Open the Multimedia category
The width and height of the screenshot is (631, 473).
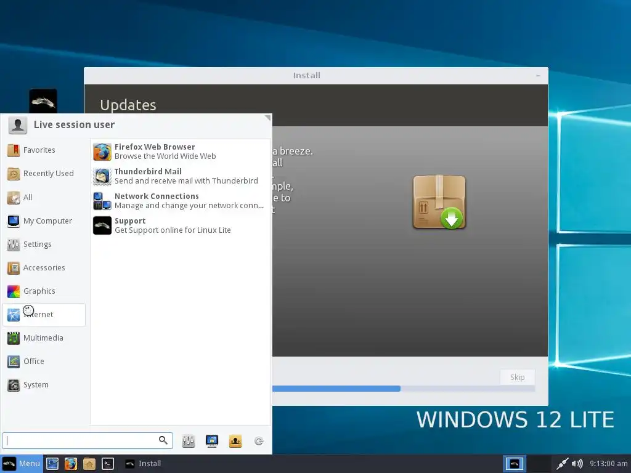coord(44,338)
